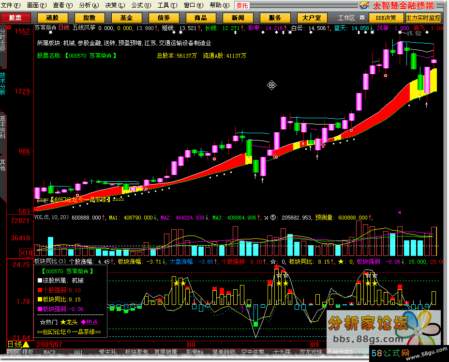
Task: Switch to 基本资料 side tab
Action: 3,127
